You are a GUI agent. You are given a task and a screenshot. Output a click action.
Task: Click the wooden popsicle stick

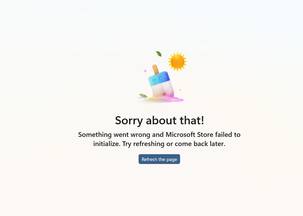pos(156,69)
